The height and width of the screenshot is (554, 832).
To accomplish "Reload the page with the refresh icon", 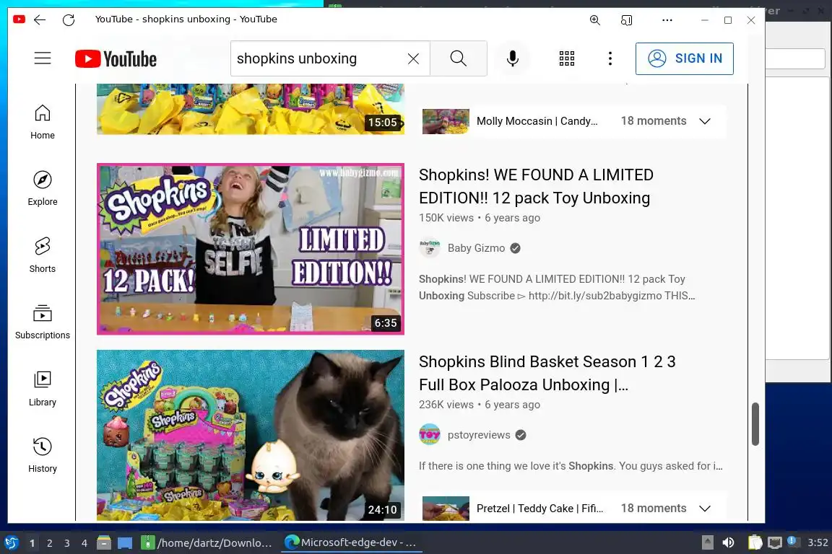I will click(x=69, y=20).
